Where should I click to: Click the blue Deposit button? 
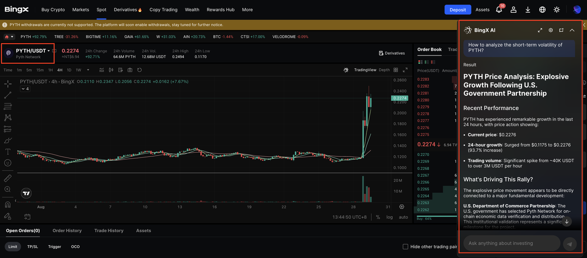pyautogui.click(x=458, y=10)
